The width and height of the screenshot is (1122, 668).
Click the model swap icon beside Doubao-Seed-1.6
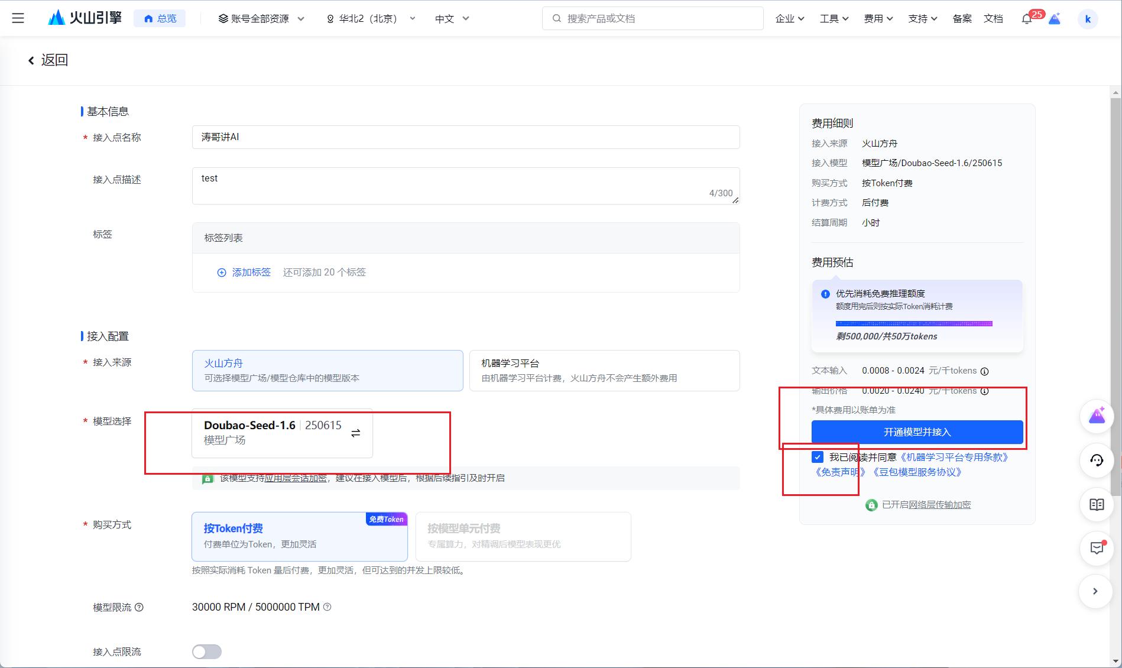coord(355,433)
